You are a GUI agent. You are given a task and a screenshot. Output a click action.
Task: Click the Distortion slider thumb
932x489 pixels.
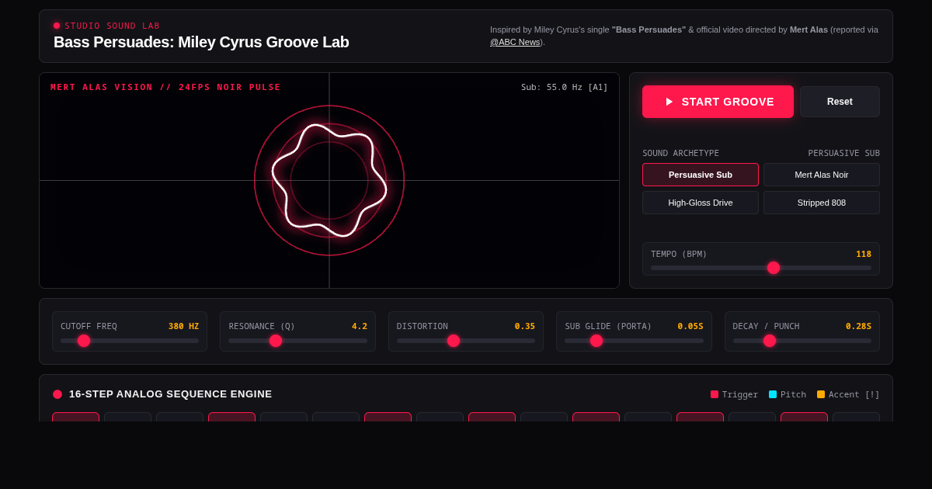tap(454, 341)
